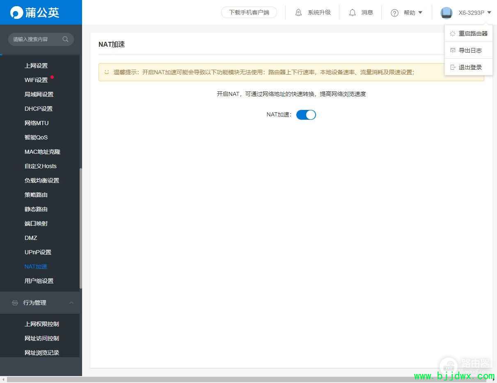Viewport: 497px width, 383px height.
Task: Click the search magnifier icon in sidebar
Action: click(x=65, y=39)
